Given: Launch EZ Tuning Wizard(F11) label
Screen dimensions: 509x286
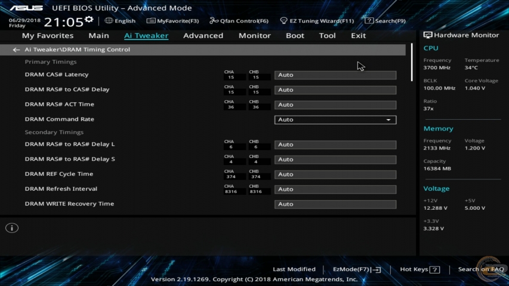Looking at the screenshot, I should coord(322,21).
